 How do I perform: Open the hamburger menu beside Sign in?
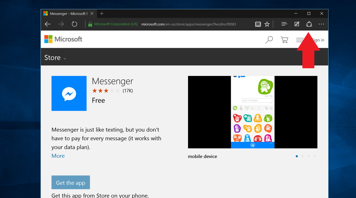pyautogui.click(x=300, y=39)
